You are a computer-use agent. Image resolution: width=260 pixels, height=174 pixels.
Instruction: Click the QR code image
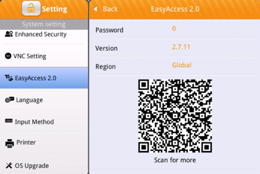175,116
